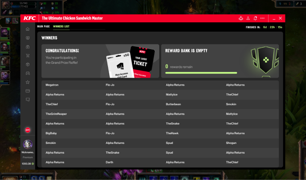Click the 1350.38 coin balance

[28, 164]
